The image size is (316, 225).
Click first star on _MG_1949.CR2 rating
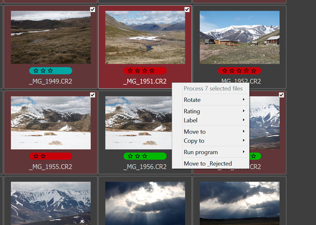point(36,71)
